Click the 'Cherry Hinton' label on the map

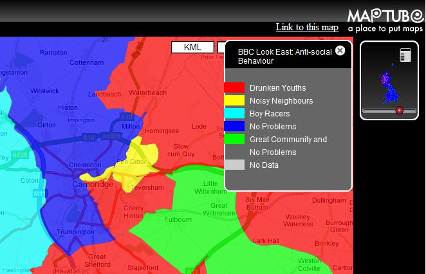[x=133, y=212]
